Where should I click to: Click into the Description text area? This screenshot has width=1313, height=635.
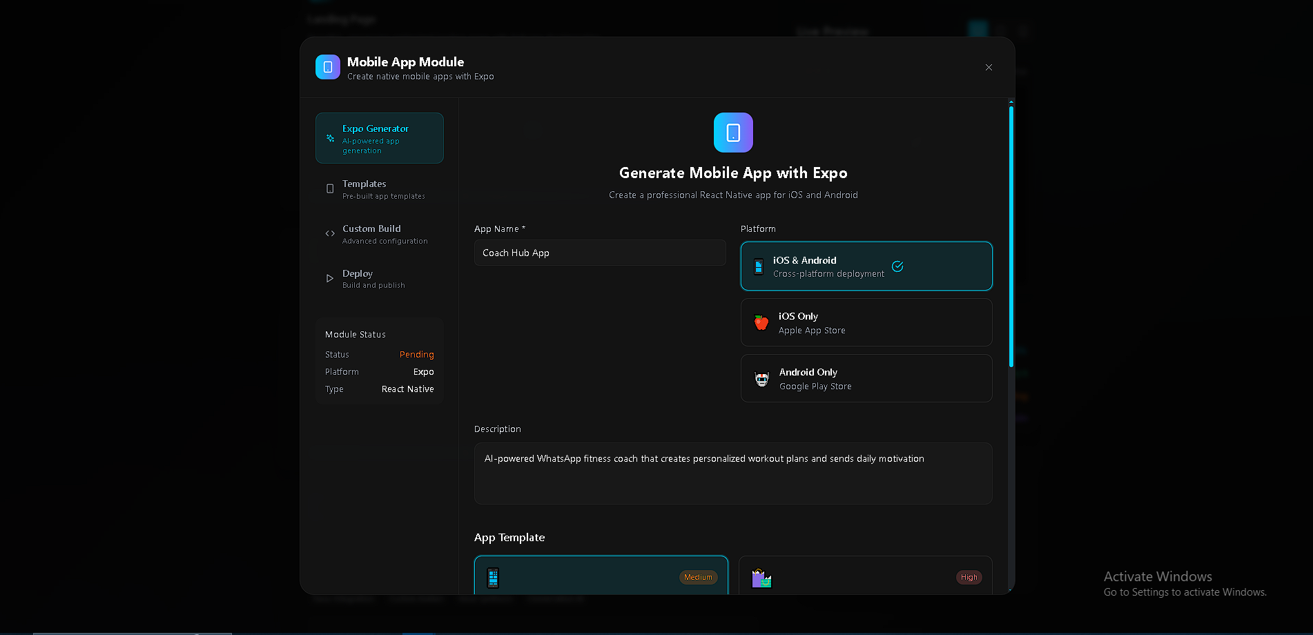tap(733, 473)
